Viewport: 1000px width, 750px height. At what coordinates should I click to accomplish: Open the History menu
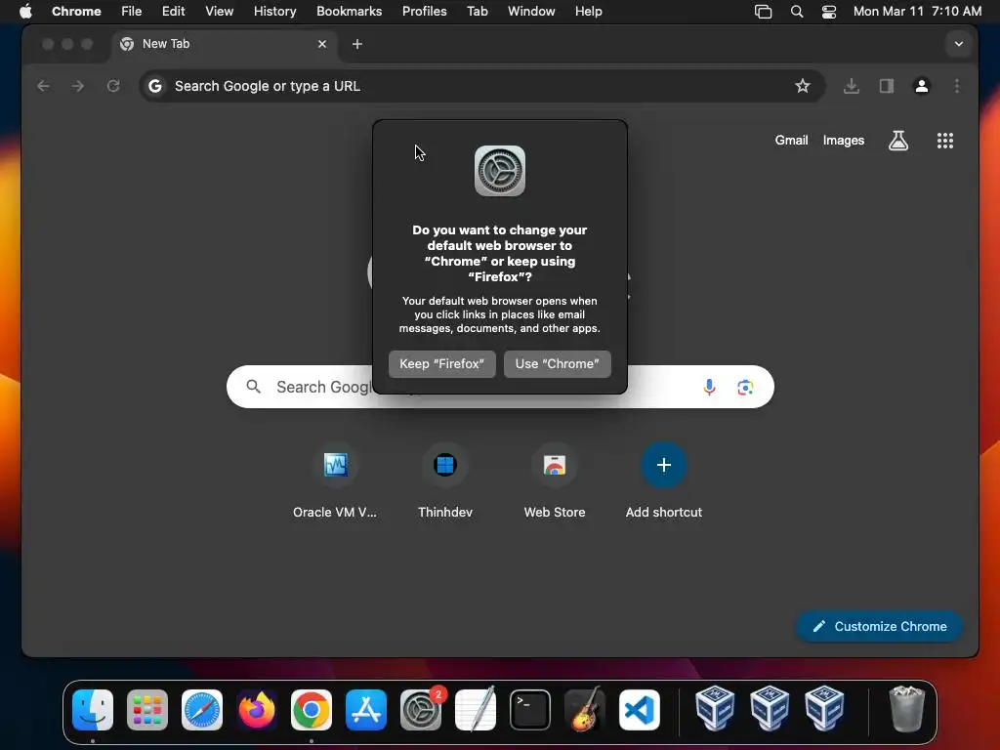tap(274, 12)
